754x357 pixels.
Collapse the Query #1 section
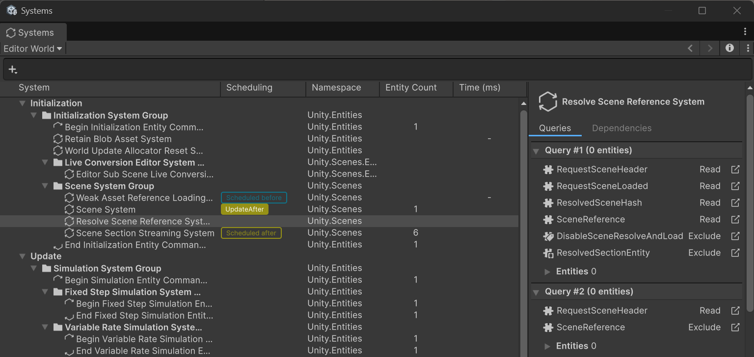point(537,151)
